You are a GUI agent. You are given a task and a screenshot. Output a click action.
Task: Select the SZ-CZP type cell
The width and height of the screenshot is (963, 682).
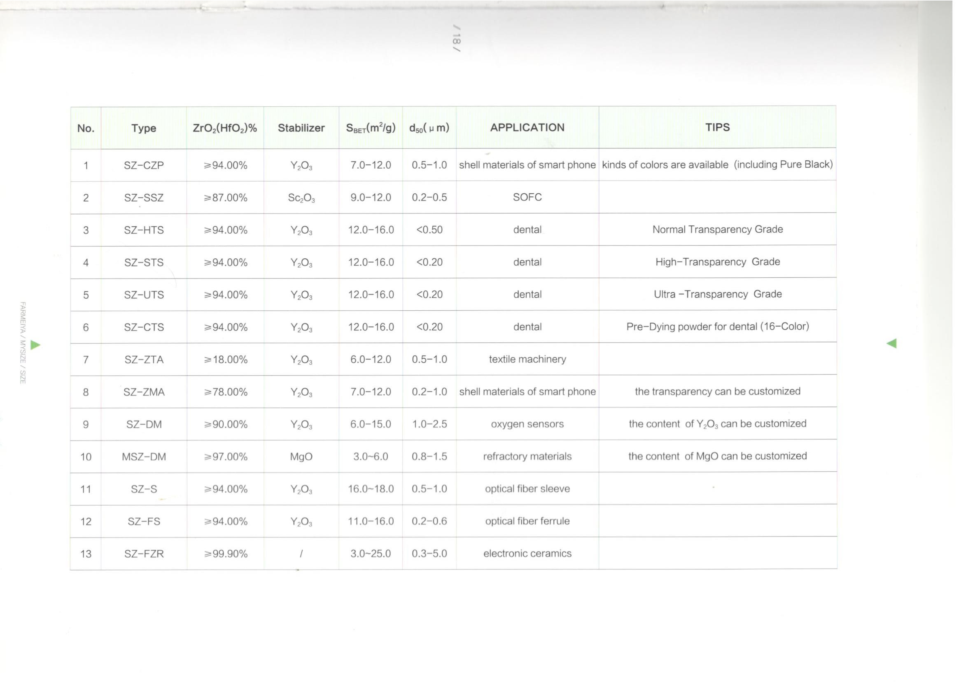tap(144, 165)
